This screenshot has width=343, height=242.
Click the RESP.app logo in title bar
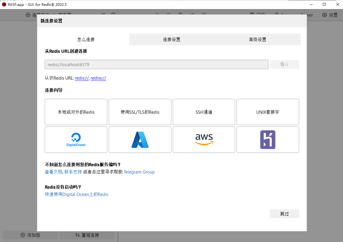pyautogui.click(x=4, y=4)
